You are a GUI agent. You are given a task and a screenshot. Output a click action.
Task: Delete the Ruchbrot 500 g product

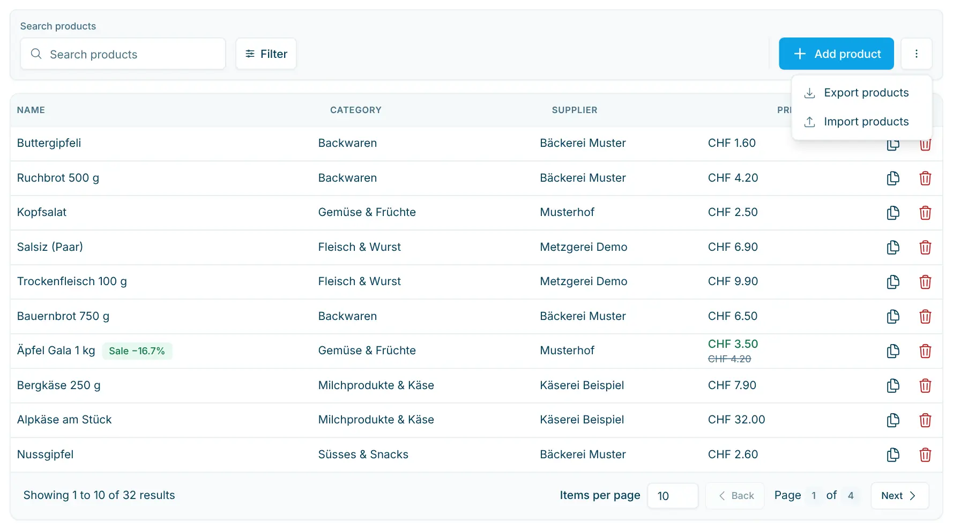[925, 178]
